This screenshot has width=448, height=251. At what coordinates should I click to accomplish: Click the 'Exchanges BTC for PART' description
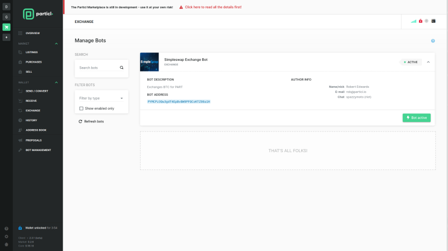165,87
